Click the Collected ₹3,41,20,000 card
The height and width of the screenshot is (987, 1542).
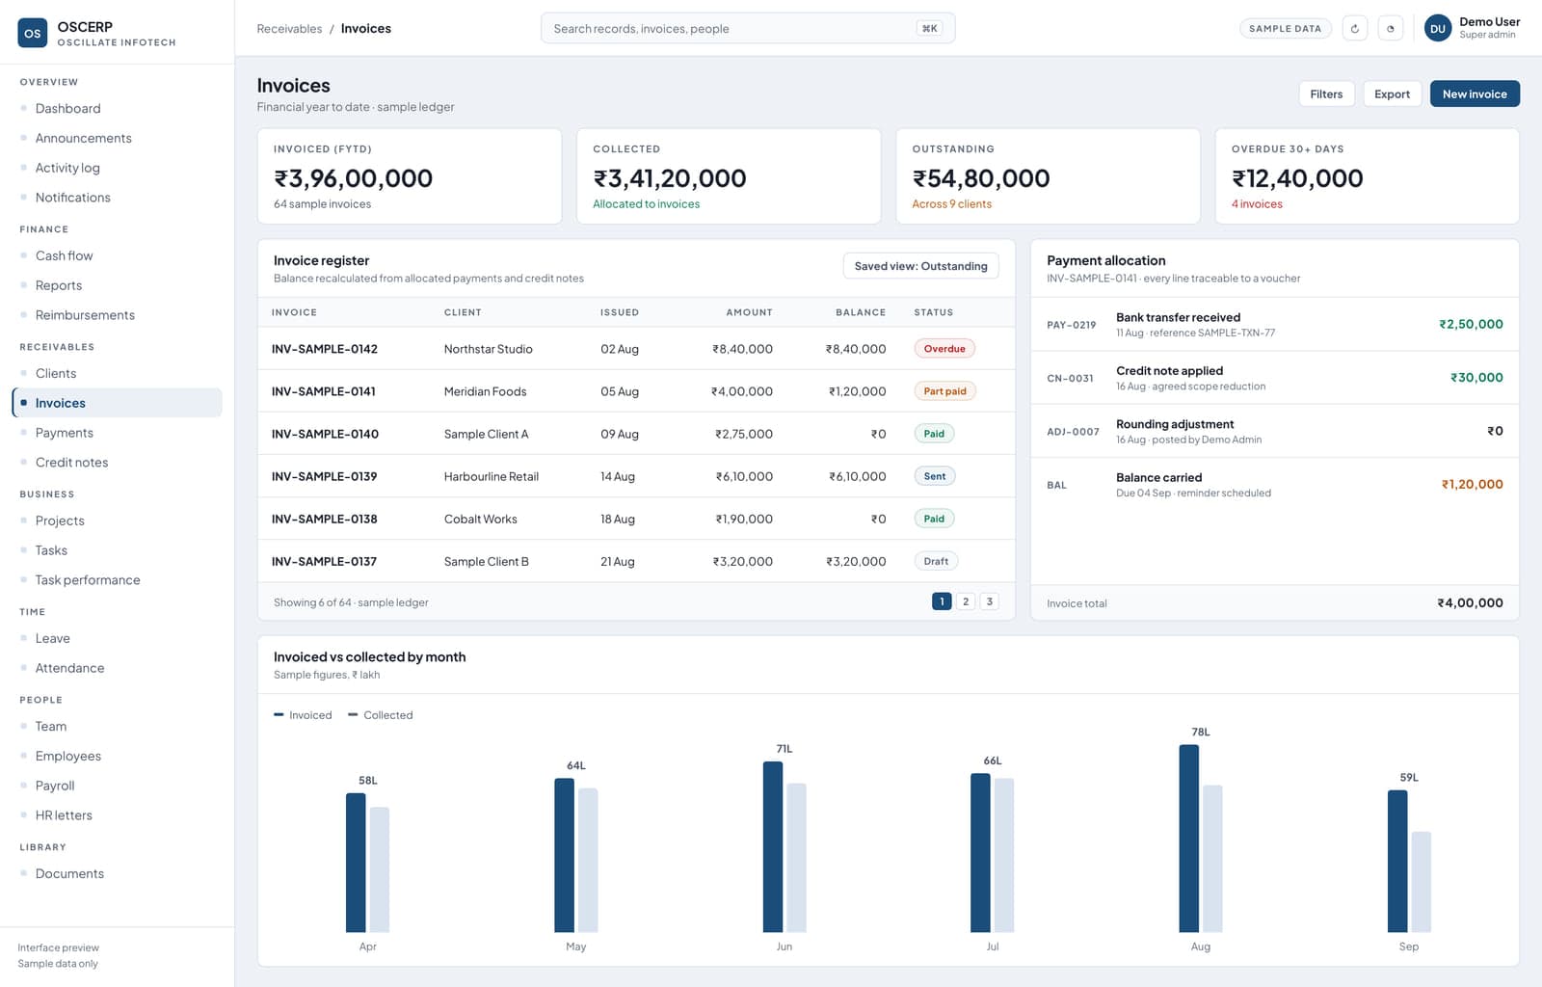click(729, 176)
